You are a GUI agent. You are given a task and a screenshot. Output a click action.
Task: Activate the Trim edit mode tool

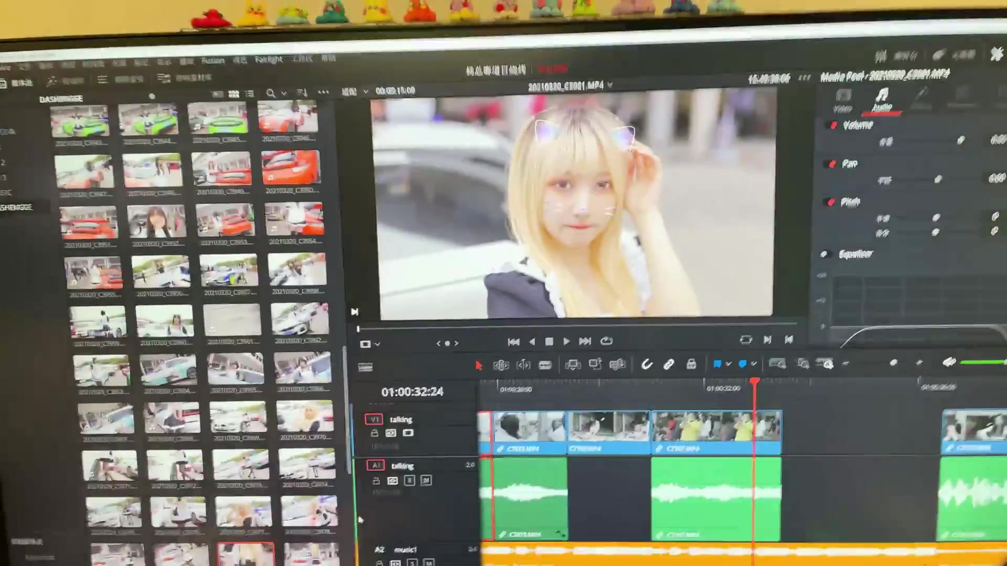(501, 365)
